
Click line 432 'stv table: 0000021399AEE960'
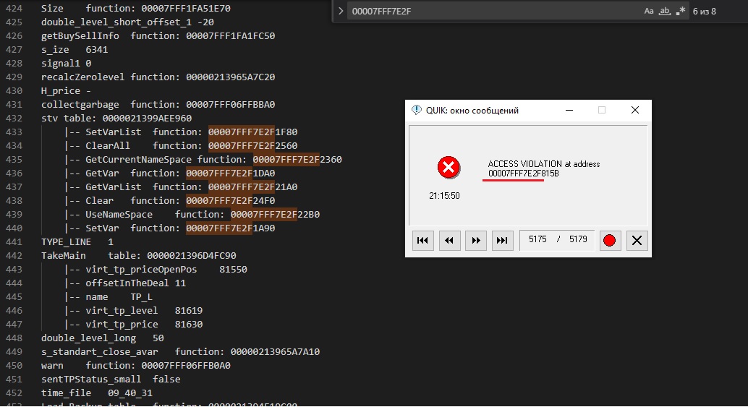pos(116,118)
